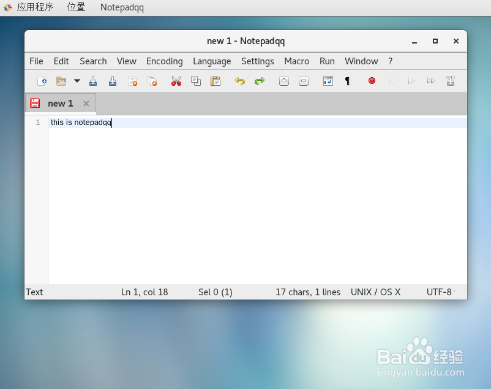Click 'UNIX / OS X' line ending status
The image size is (491, 389).
pos(375,292)
